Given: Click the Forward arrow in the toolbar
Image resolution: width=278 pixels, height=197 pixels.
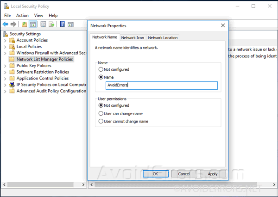Looking at the screenshot, I should click(x=14, y=24).
